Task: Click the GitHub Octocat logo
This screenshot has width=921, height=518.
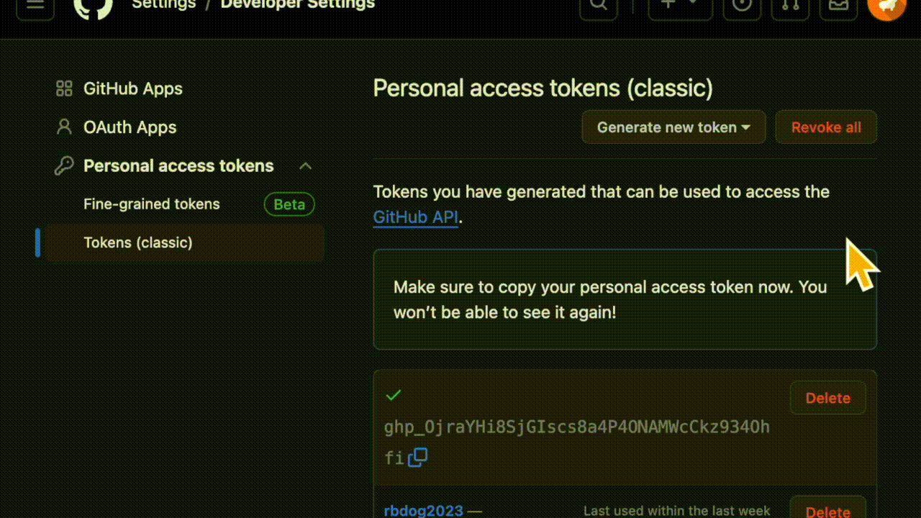Action: coord(93,7)
